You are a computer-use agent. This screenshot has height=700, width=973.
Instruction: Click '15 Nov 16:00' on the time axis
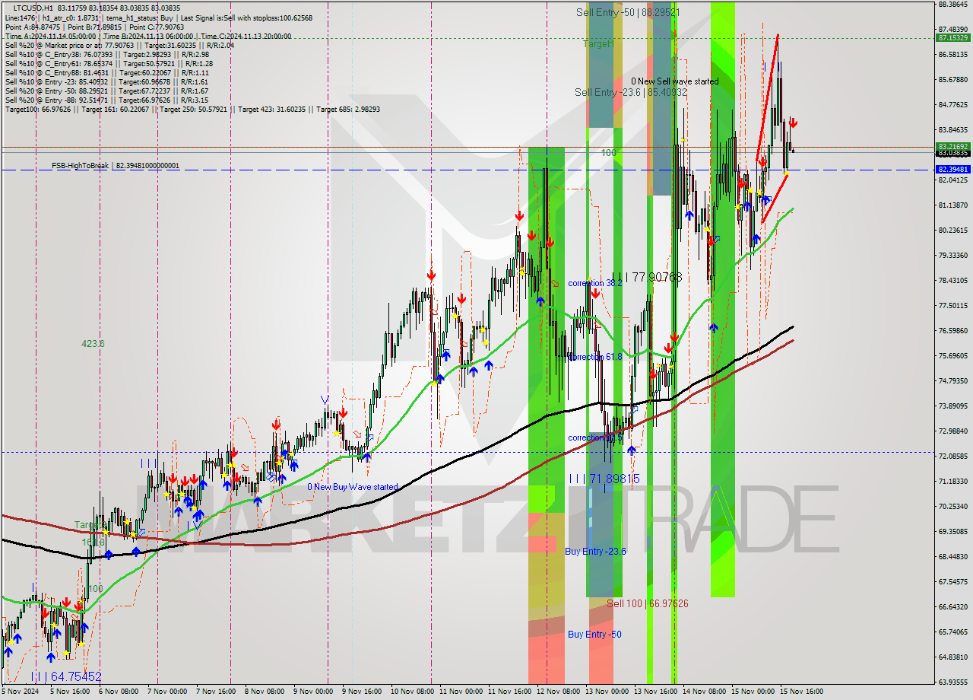800,692
